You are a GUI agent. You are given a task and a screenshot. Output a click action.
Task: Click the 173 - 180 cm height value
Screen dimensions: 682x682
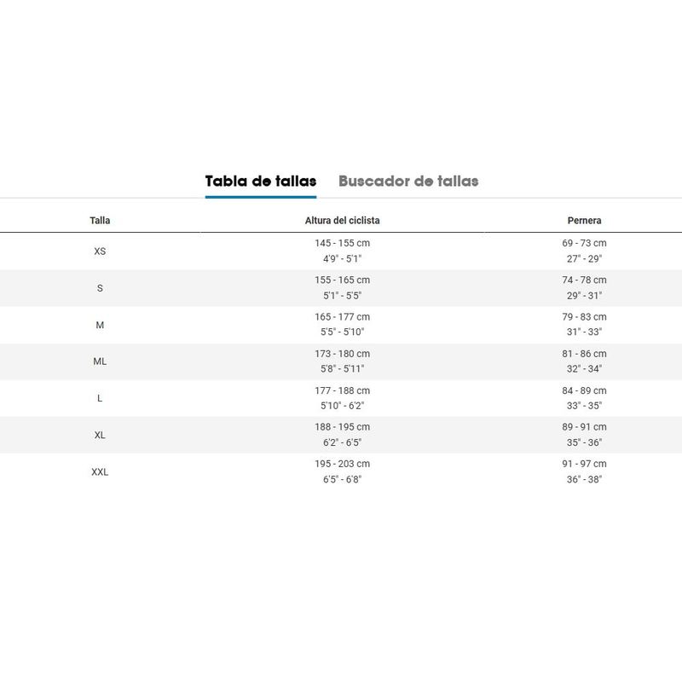342,354
